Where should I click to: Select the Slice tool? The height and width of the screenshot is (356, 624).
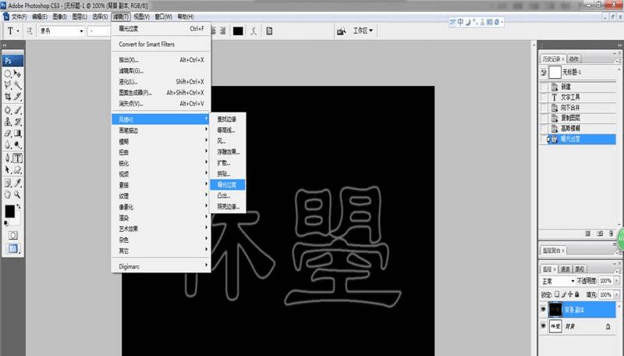click(17, 96)
